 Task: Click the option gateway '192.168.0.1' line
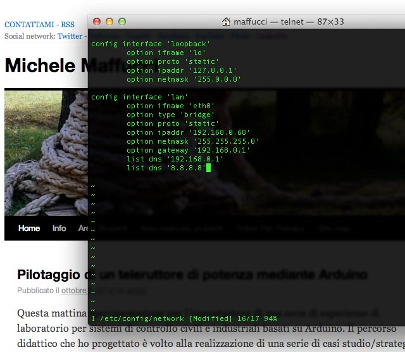188,150
